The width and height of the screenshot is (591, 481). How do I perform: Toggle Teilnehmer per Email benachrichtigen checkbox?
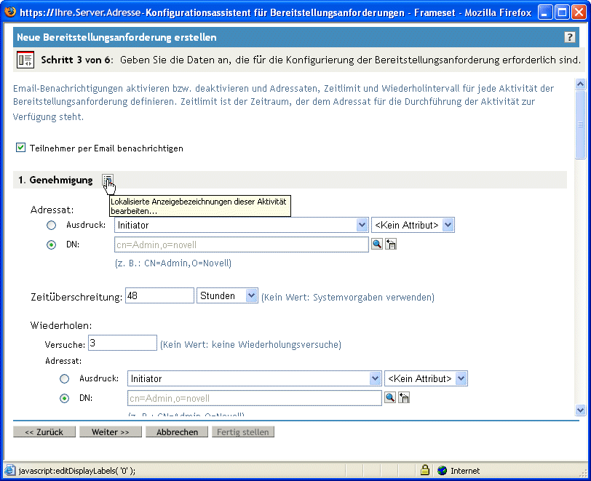(20, 148)
